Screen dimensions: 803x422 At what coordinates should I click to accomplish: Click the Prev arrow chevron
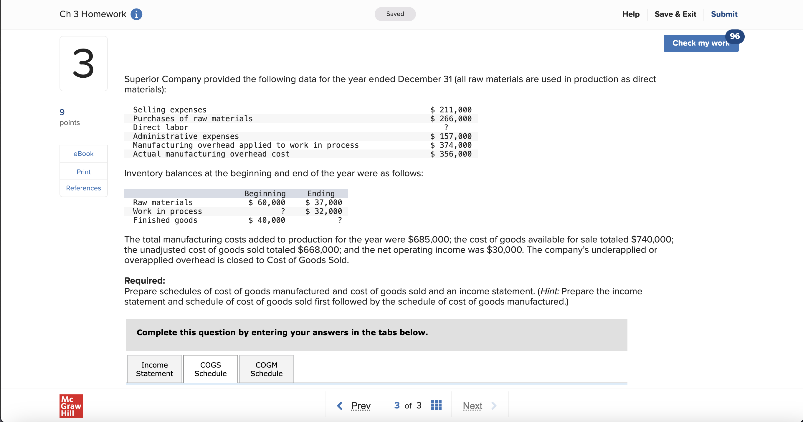pyautogui.click(x=340, y=405)
